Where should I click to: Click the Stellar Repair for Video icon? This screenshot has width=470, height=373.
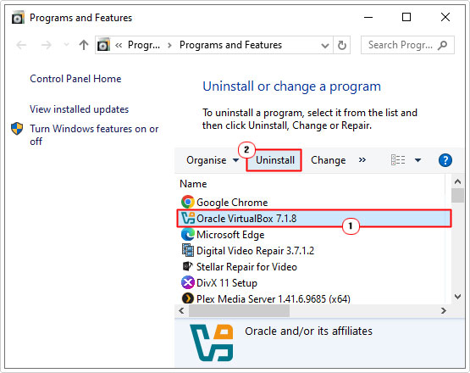click(188, 266)
